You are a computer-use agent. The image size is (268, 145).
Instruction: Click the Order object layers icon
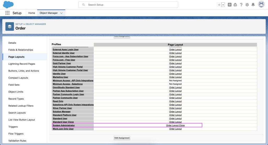[10, 26]
